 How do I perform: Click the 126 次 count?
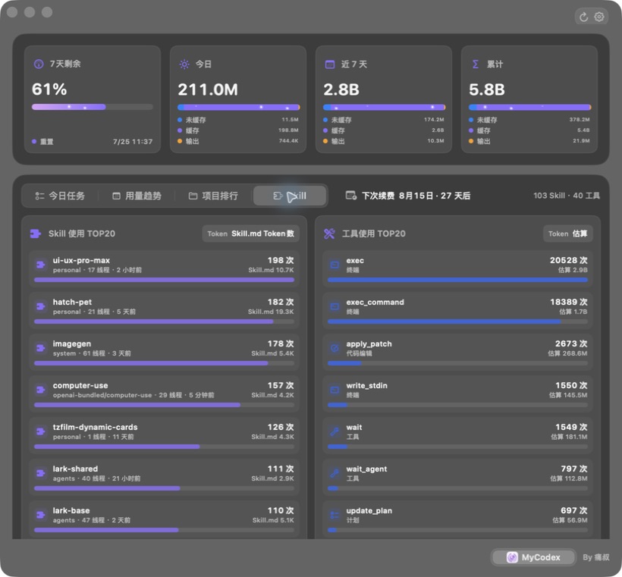tap(281, 427)
